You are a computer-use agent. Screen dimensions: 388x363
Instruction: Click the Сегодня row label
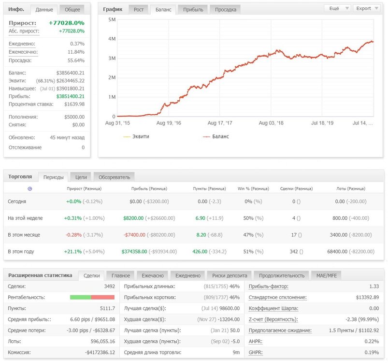click(17, 201)
